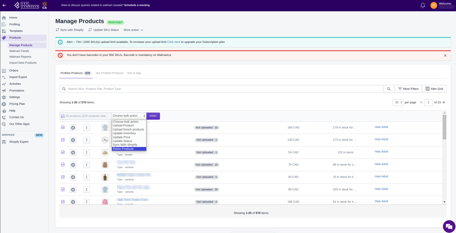Viewport: 456px width, 233px height.
Task: Uncheck the 90 CAD product row
Action: 63,189
